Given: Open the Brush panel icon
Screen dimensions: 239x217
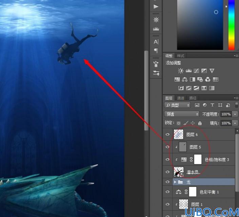Looking at the screenshot, I should point(156,73).
